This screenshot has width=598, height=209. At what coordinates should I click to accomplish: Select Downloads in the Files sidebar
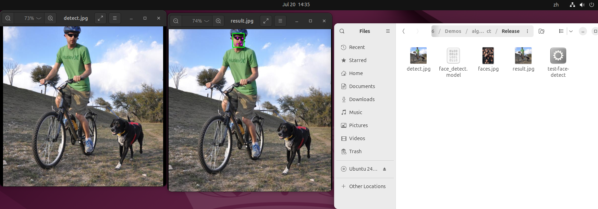tap(362, 99)
